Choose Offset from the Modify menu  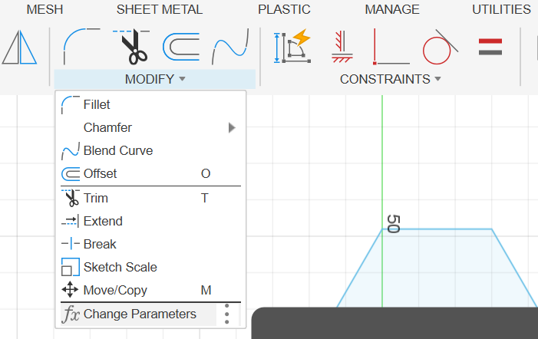(150, 173)
